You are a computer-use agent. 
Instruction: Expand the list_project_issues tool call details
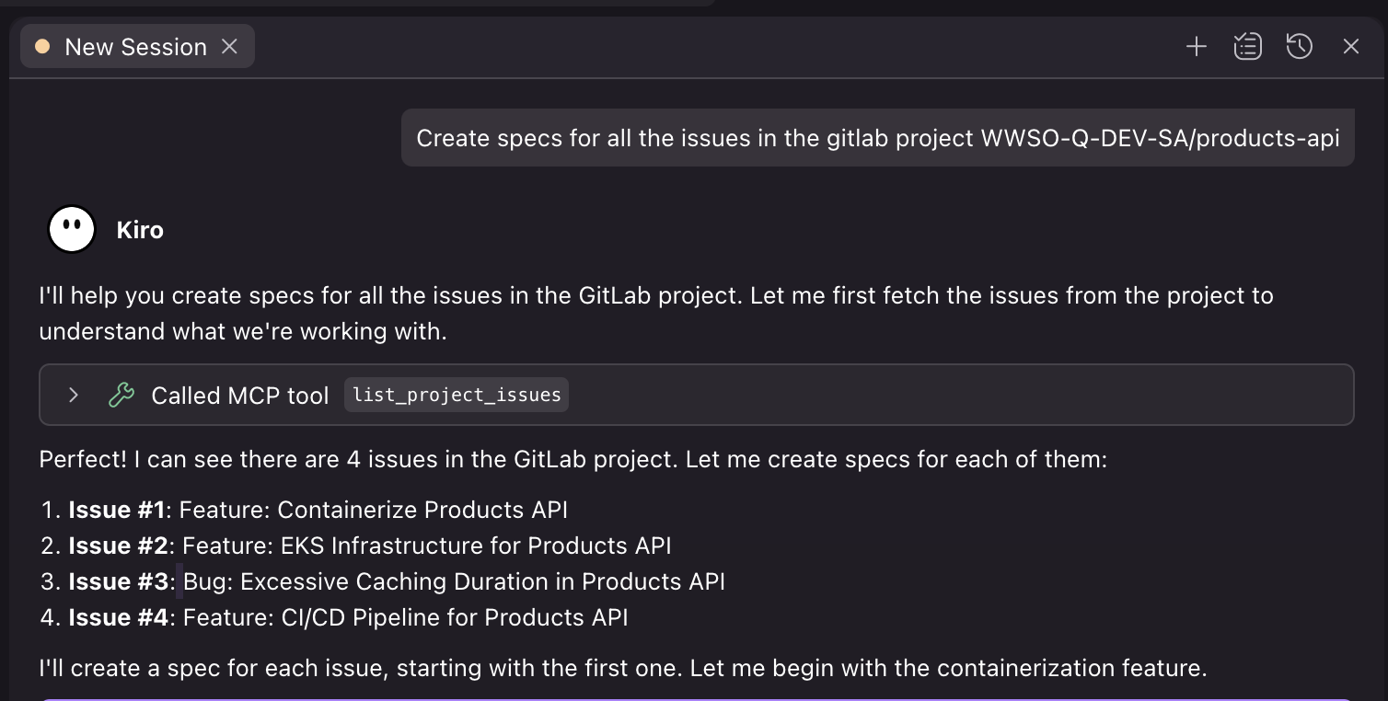(x=73, y=395)
